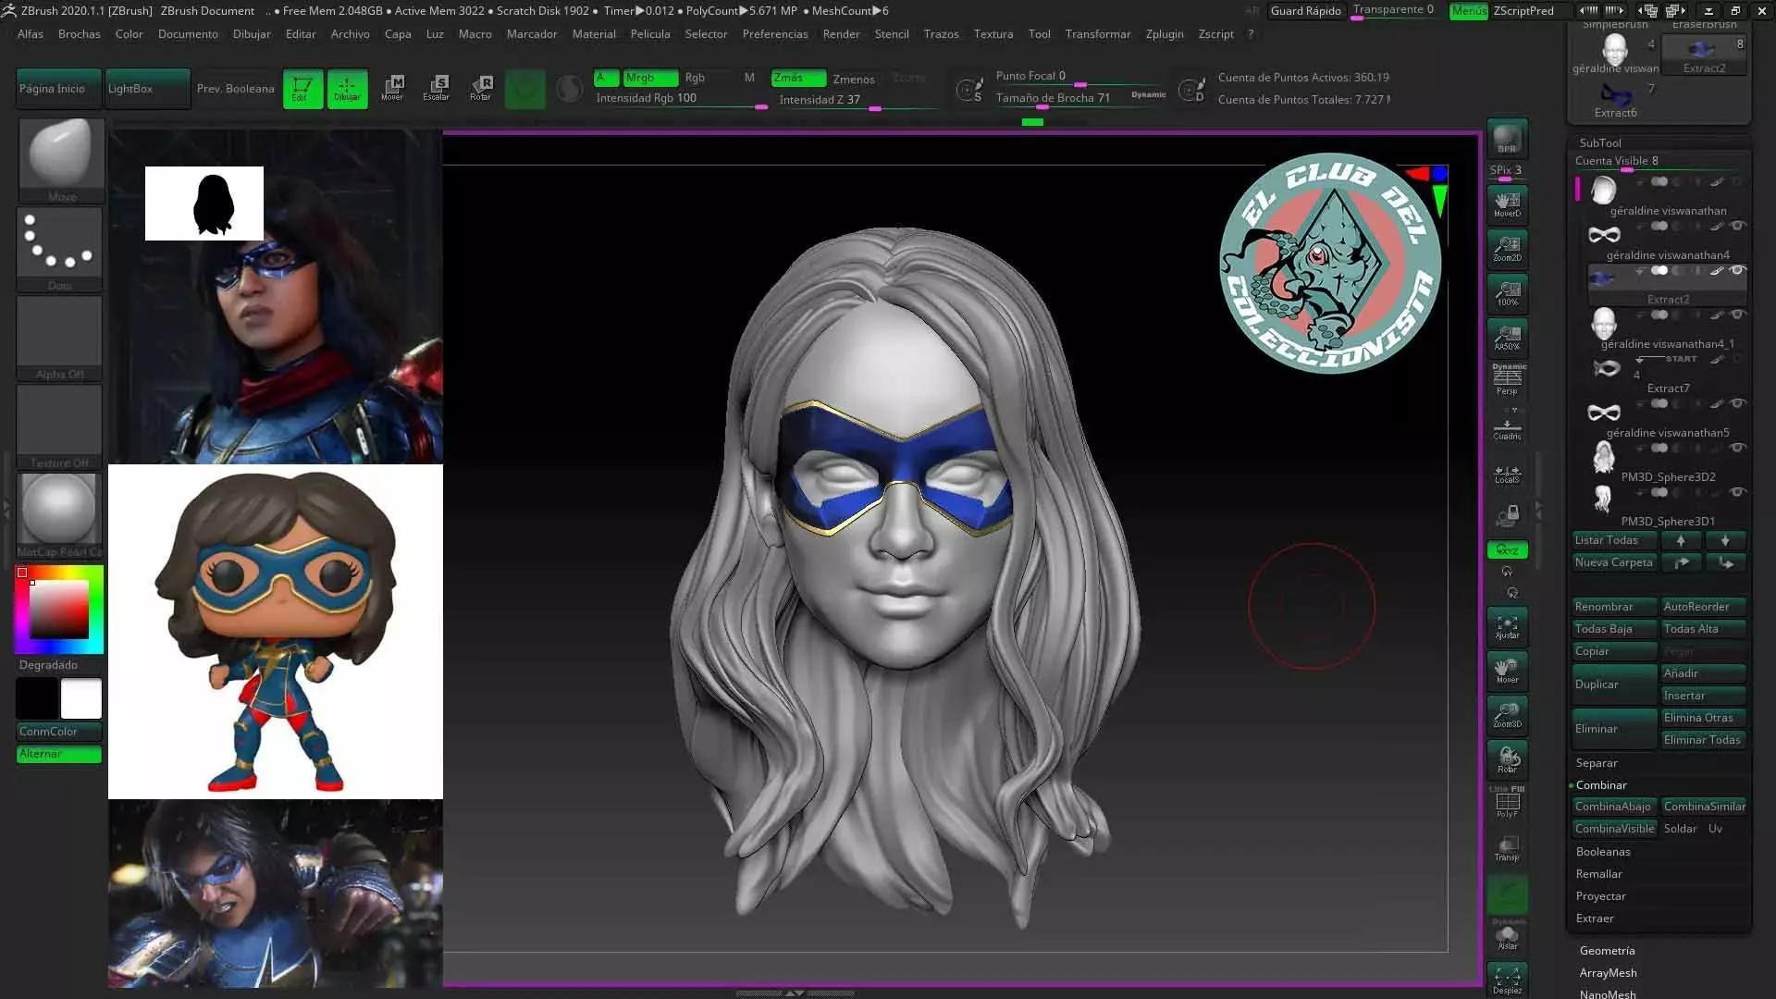The height and width of the screenshot is (999, 1776).
Task: Click the white secondary color swatch
Action: click(81, 699)
